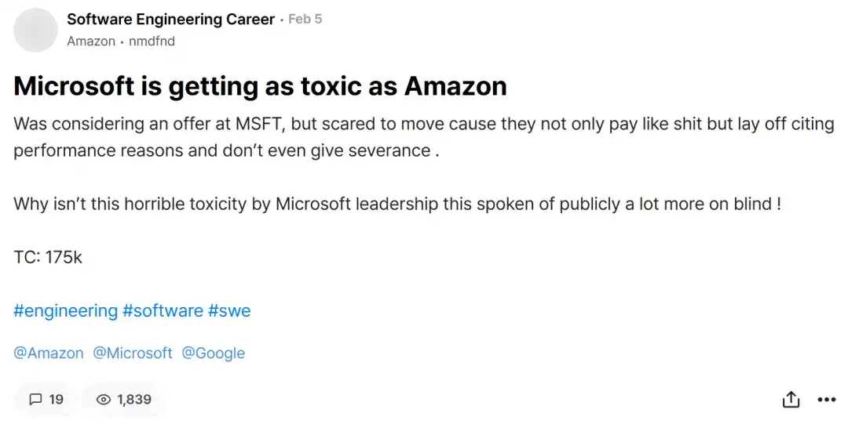The image size is (848, 424).
Task: Click the nmdfnd username
Action: tap(152, 42)
